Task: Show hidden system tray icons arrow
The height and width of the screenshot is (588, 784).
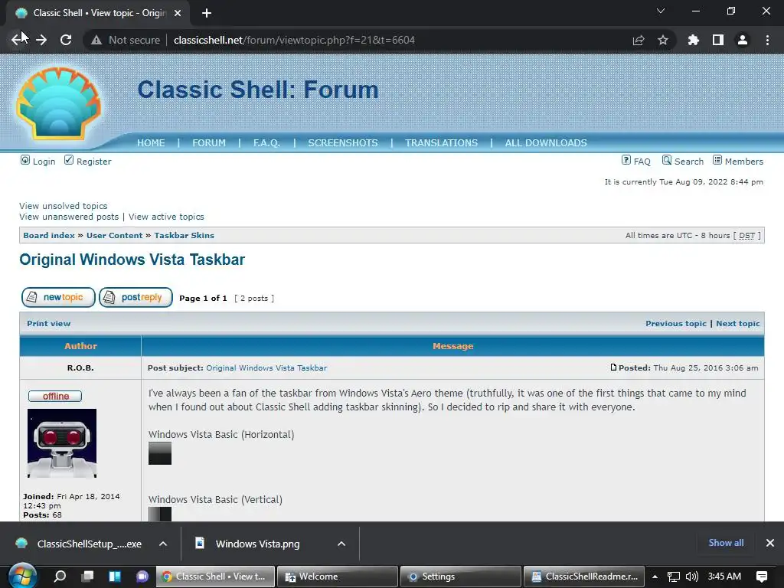Action: click(655, 577)
